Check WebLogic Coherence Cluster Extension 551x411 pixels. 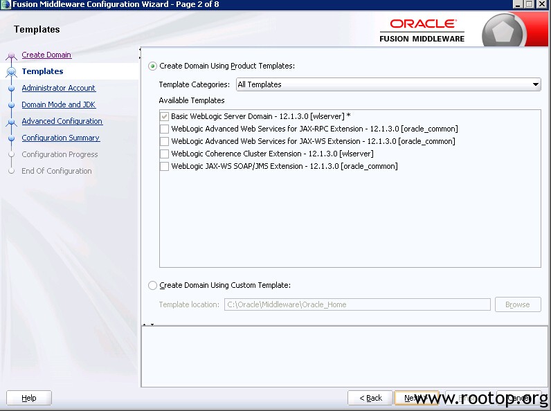[x=164, y=154]
